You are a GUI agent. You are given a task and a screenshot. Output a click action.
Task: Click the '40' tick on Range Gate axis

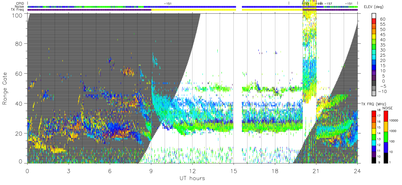(19, 103)
